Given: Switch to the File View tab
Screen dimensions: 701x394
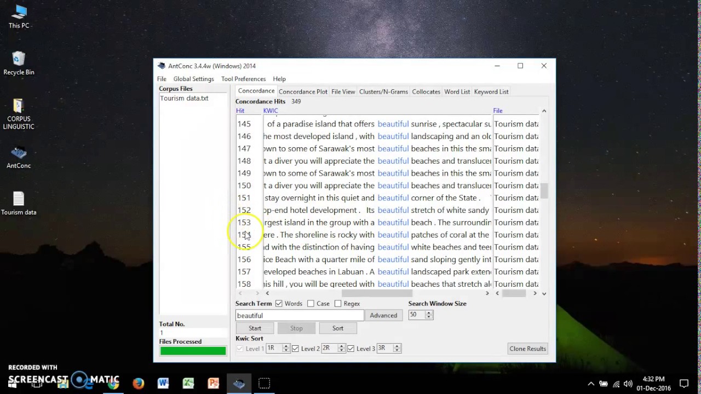Looking at the screenshot, I should (343, 92).
